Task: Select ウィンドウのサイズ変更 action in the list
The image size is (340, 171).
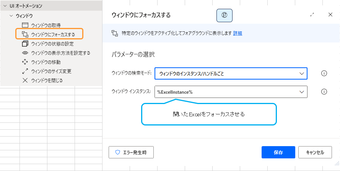Action: click(x=51, y=71)
